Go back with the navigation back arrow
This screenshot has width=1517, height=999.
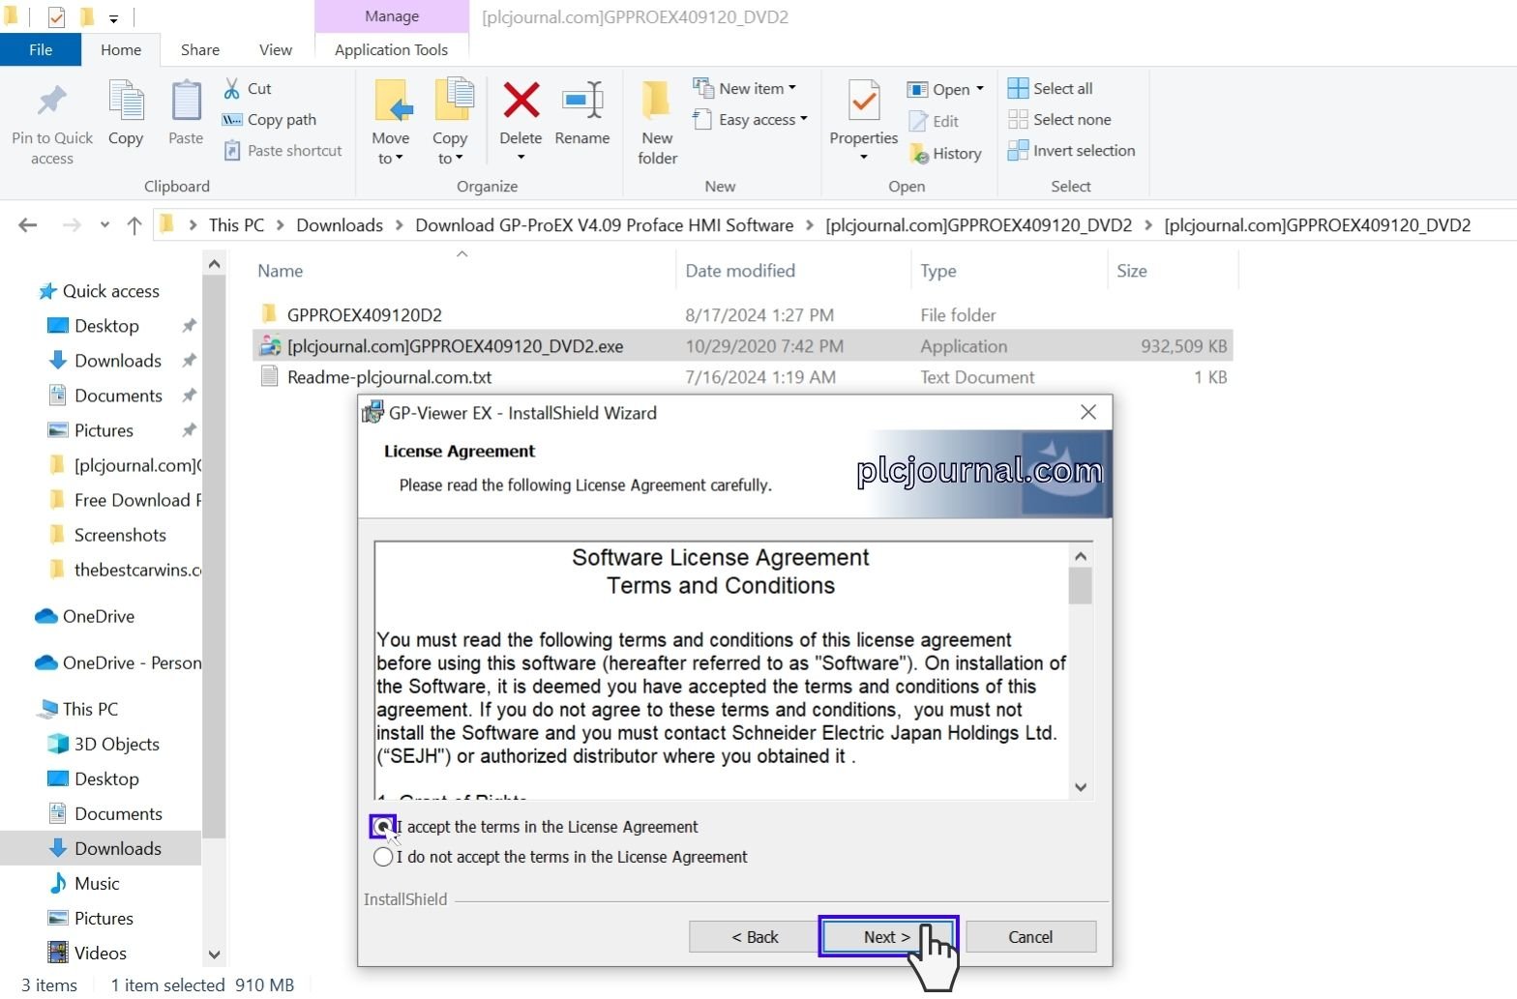pyautogui.click(x=28, y=225)
